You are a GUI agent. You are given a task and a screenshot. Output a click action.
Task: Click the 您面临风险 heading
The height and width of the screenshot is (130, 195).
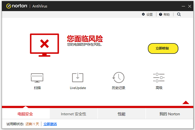click(85, 39)
